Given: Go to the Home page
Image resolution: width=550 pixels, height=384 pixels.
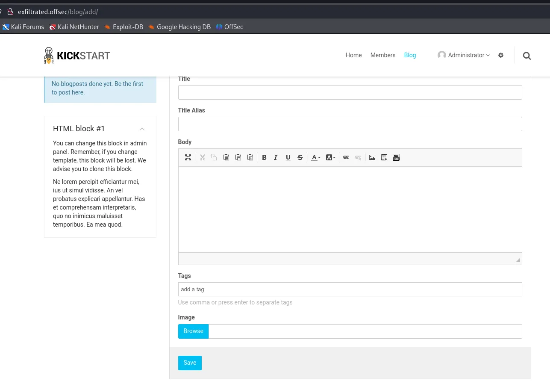Looking at the screenshot, I should pos(353,55).
